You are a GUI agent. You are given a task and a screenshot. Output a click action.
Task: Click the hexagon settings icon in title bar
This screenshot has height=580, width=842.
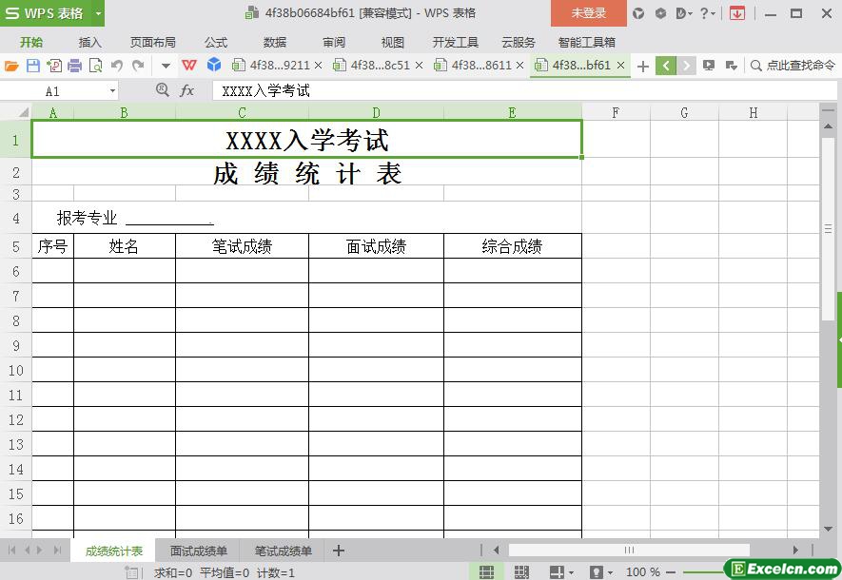point(660,13)
